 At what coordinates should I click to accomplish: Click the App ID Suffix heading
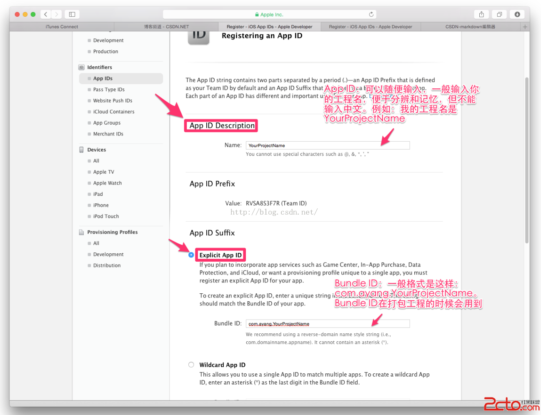[212, 233]
